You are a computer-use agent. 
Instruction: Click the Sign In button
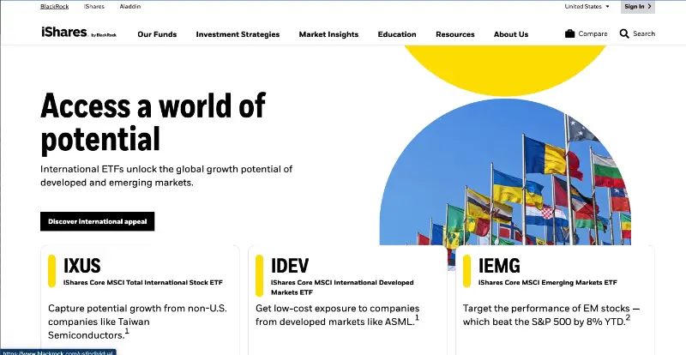point(637,7)
